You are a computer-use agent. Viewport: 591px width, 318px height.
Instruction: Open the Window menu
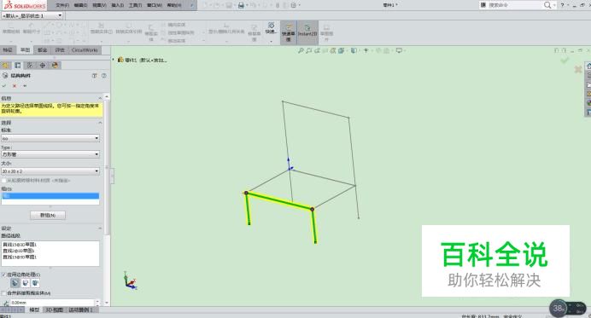(x=155, y=5)
